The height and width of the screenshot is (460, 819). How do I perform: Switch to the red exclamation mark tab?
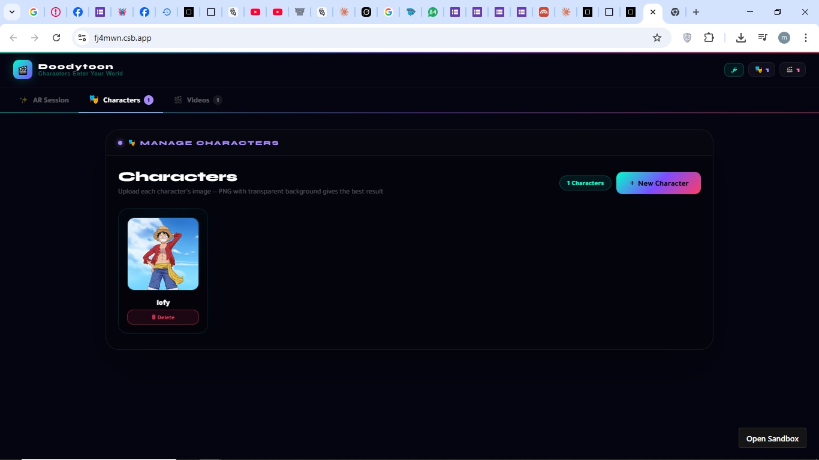point(56,12)
